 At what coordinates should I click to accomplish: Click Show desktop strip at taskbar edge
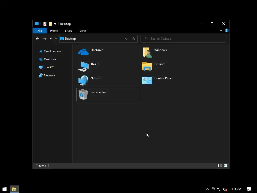(x=256, y=189)
